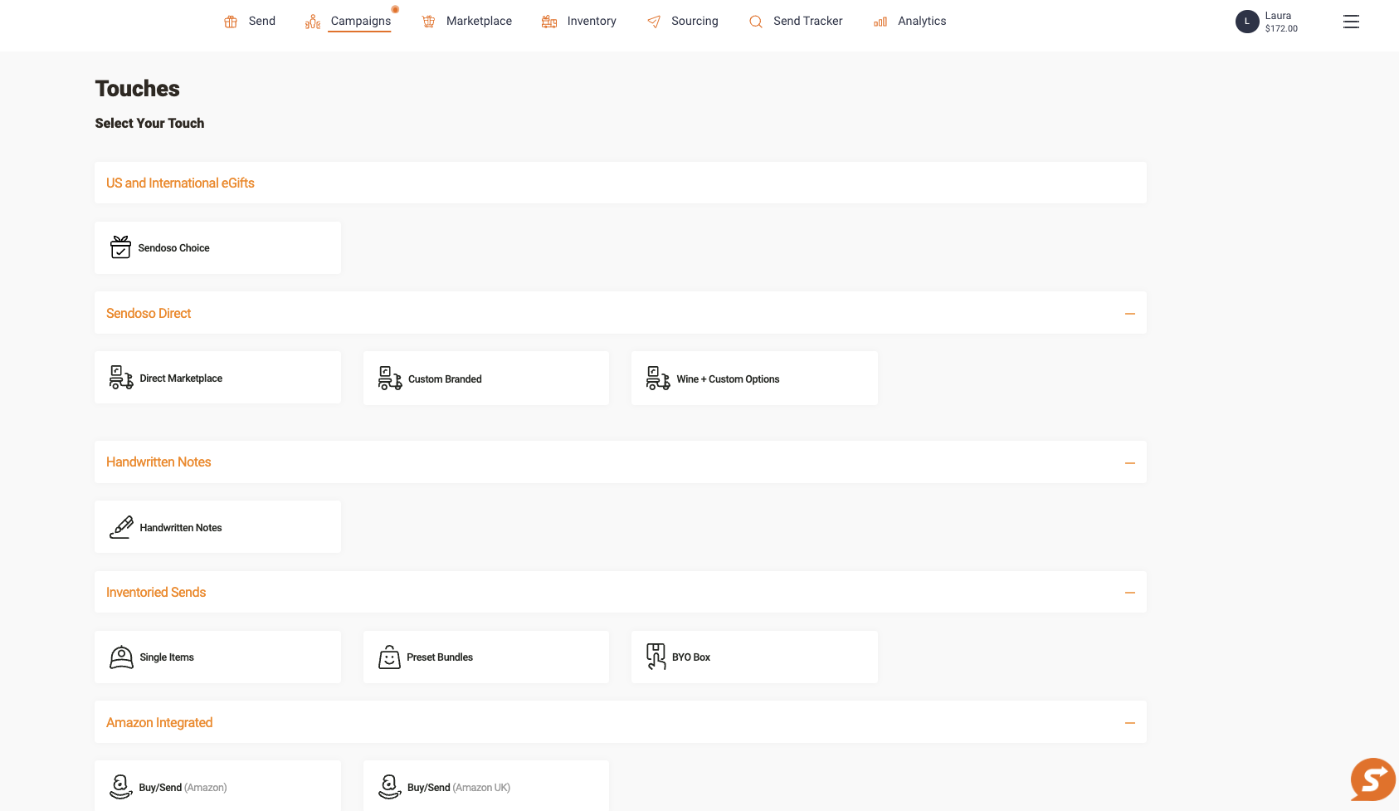
Task: Open the Sendoso chat launcher bubble
Action: pyautogui.click(x=1373, y=779)
